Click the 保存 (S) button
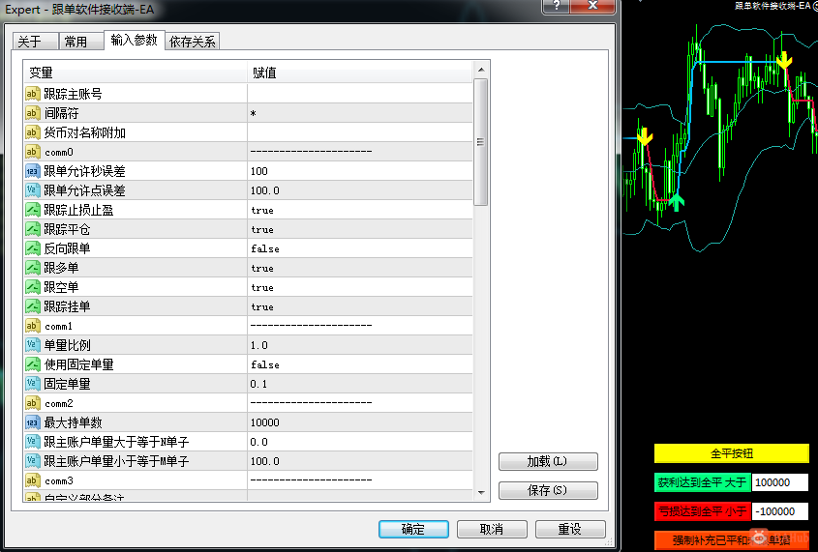The image size is (818, 552). click(548, 490)
